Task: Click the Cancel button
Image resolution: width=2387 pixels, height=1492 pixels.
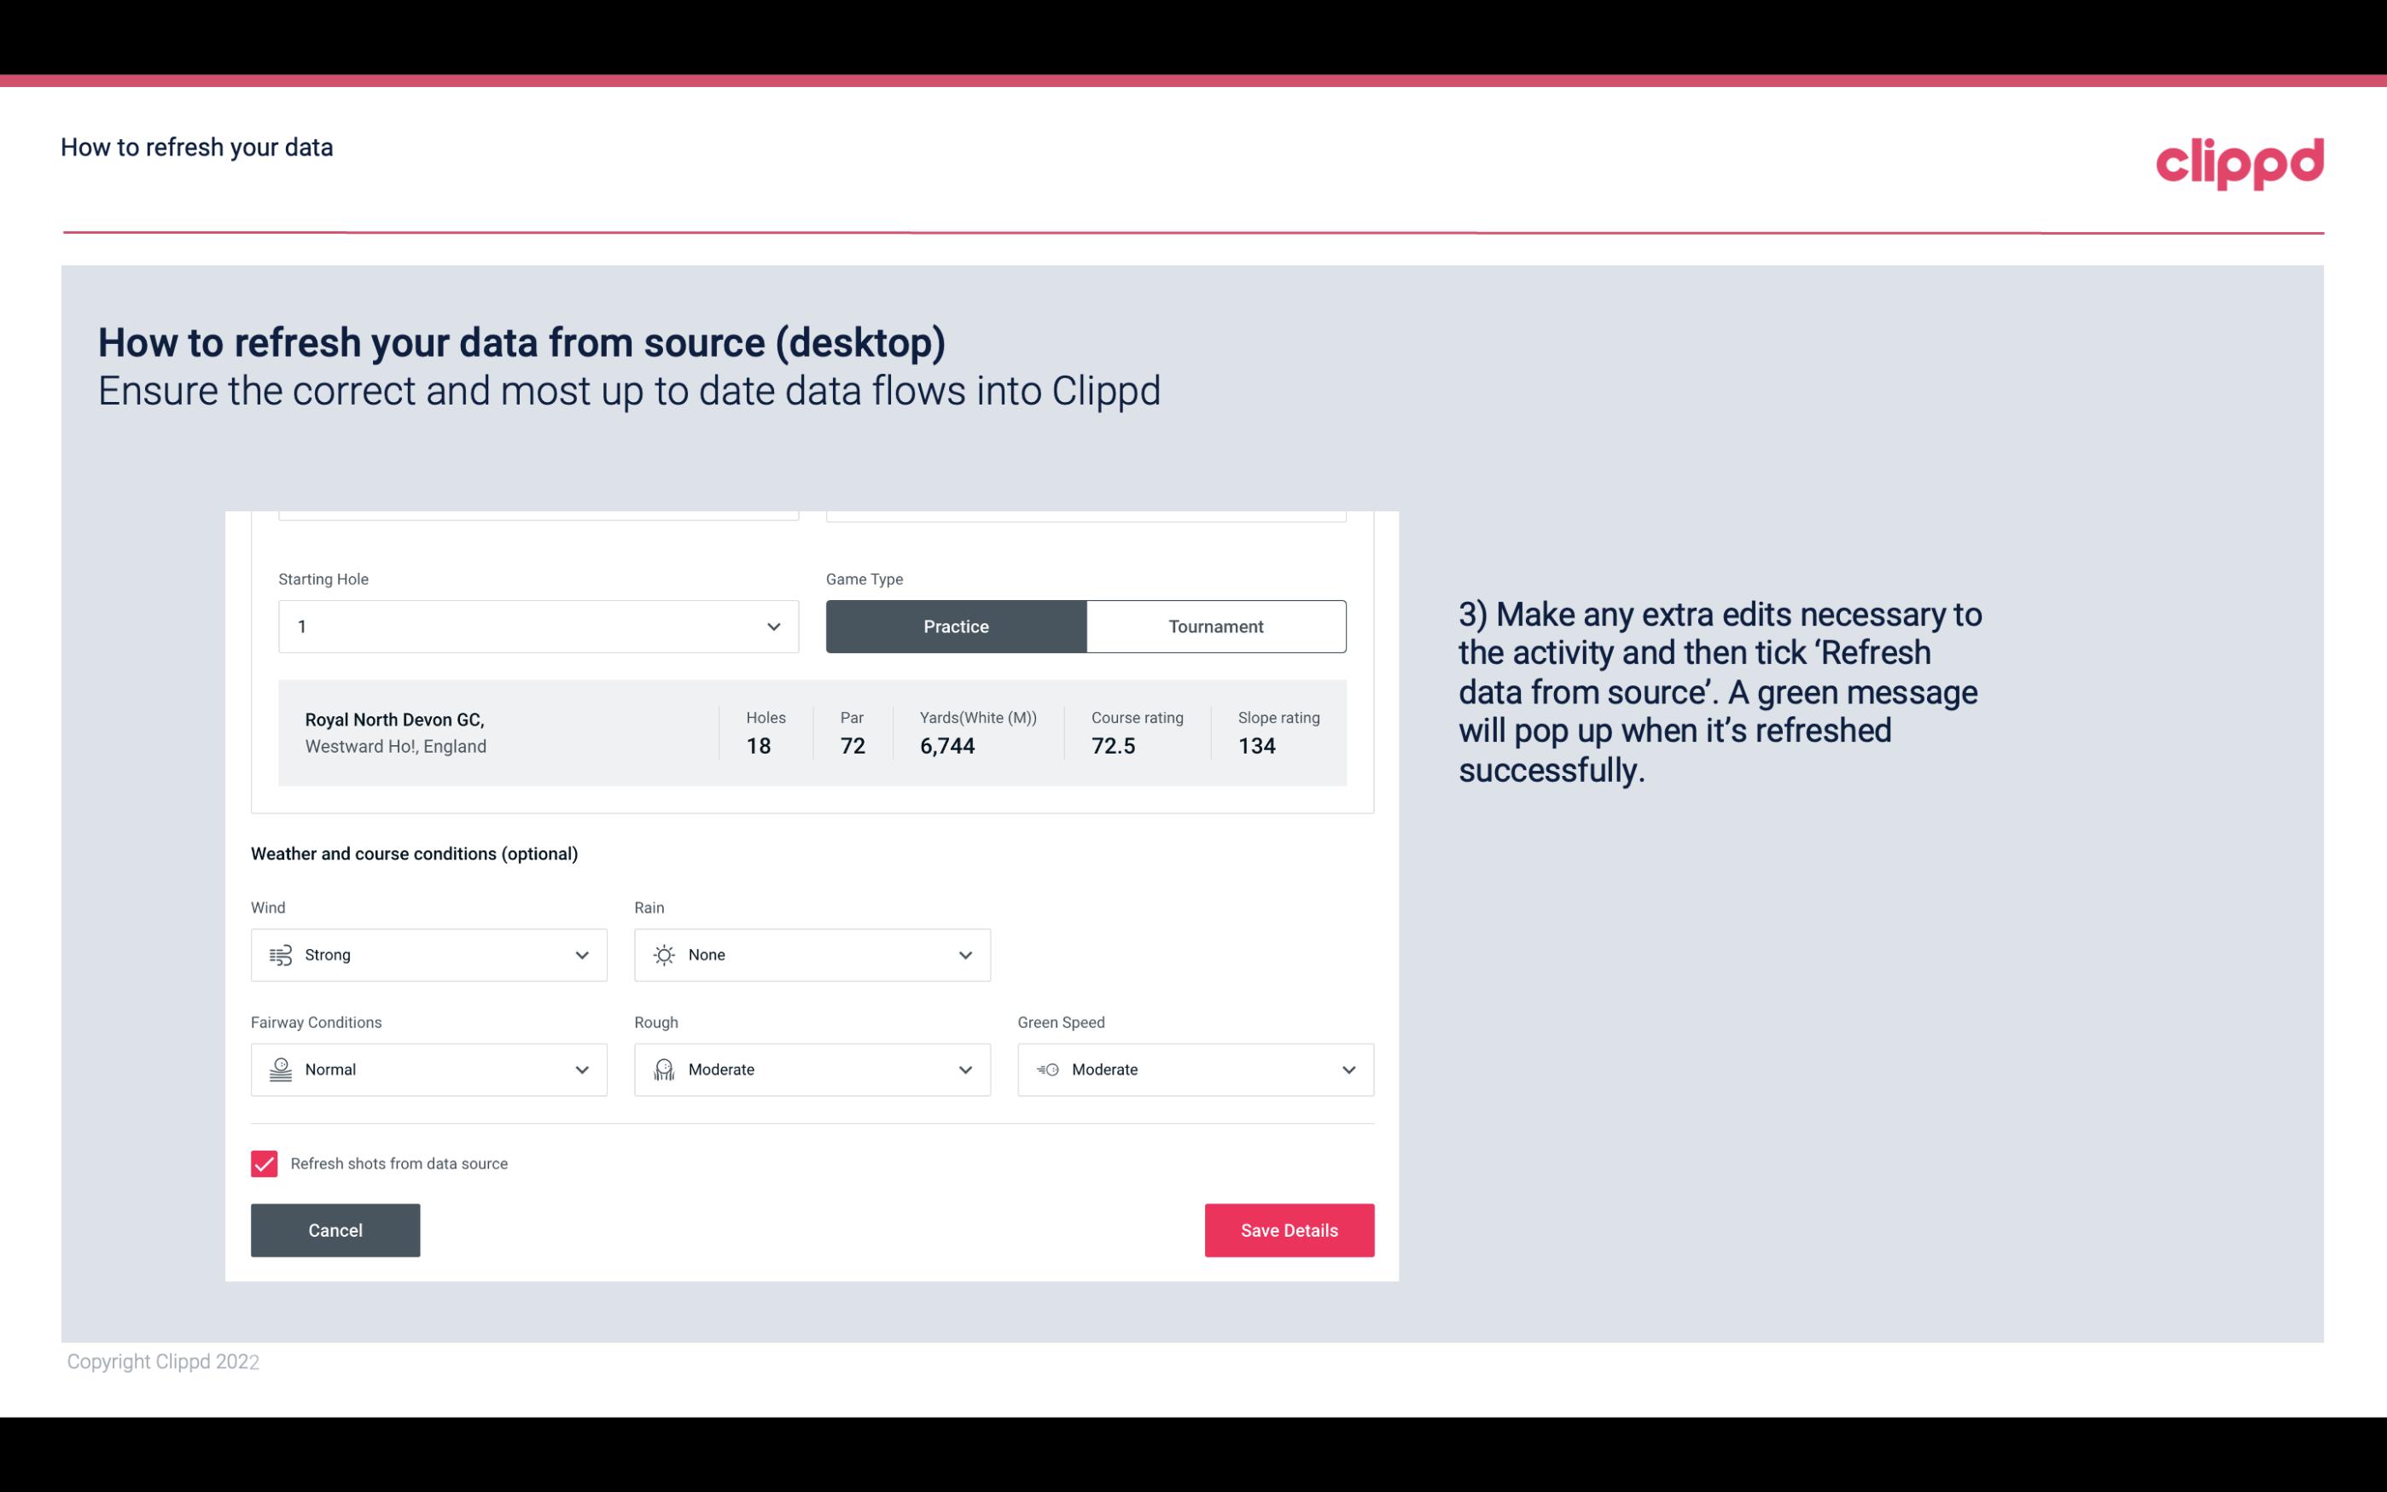Action: (335, 1229)
